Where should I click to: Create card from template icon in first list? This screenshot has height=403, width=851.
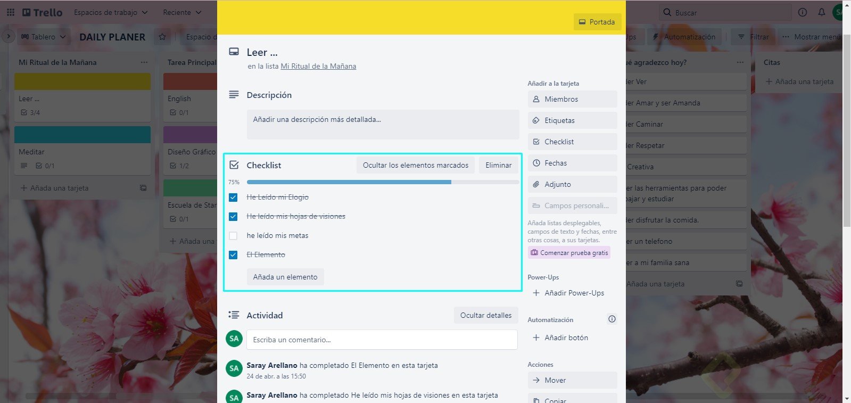pyautogui.click(x=143, y=188)
